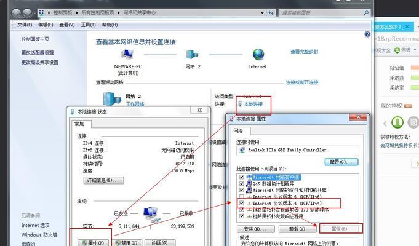Click the Back navigation arrow button
Screen dimensions: 419x246
tap(16, 13)
